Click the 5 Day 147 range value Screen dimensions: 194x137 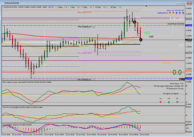click(91, 7)
